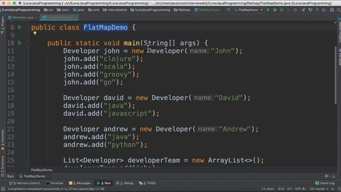Viewport: 341px width, 192px height.
Task: Open the Version Control tool window
Action: point(25,183)
